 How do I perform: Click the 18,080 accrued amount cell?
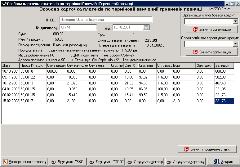pyautogui.click(x=77, y=77)
